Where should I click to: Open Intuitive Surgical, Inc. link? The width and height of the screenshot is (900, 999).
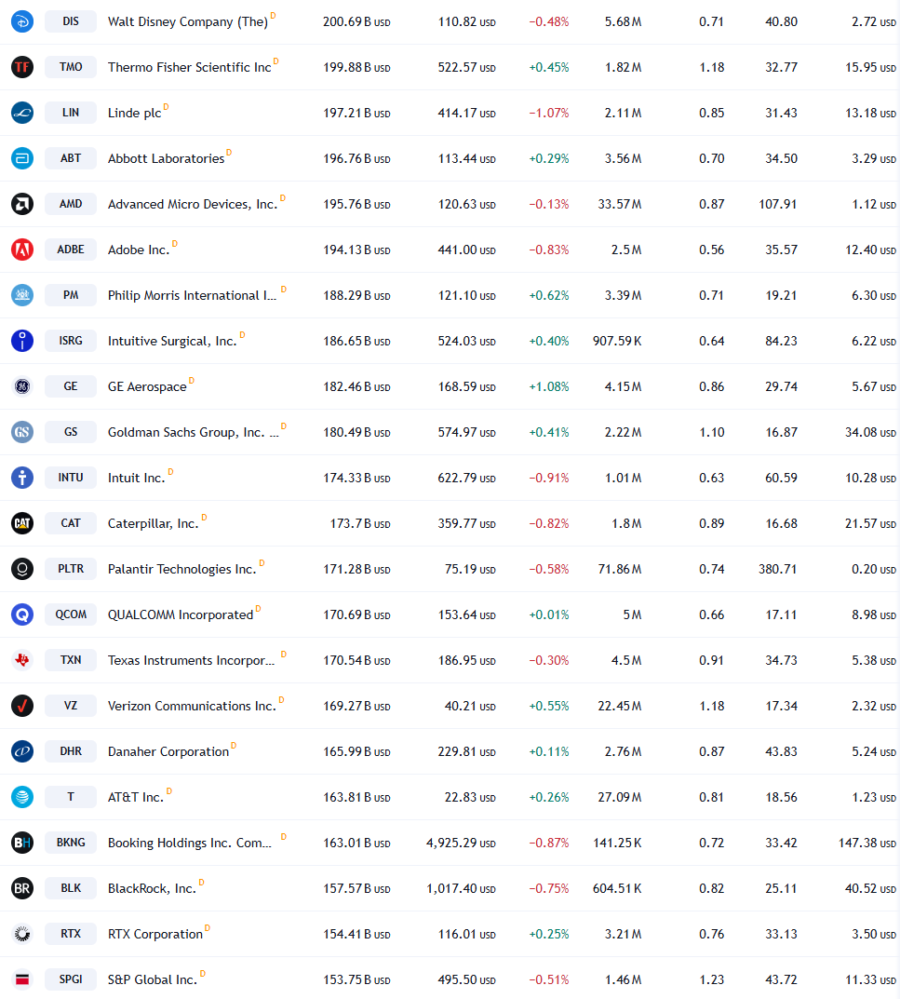(172, 342)
